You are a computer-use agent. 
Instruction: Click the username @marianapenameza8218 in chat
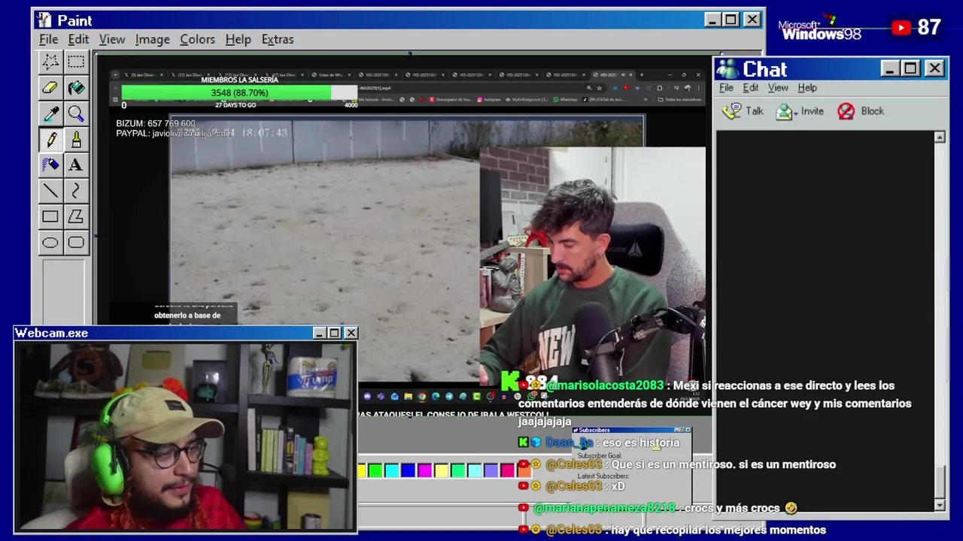(x=604, y=508)
